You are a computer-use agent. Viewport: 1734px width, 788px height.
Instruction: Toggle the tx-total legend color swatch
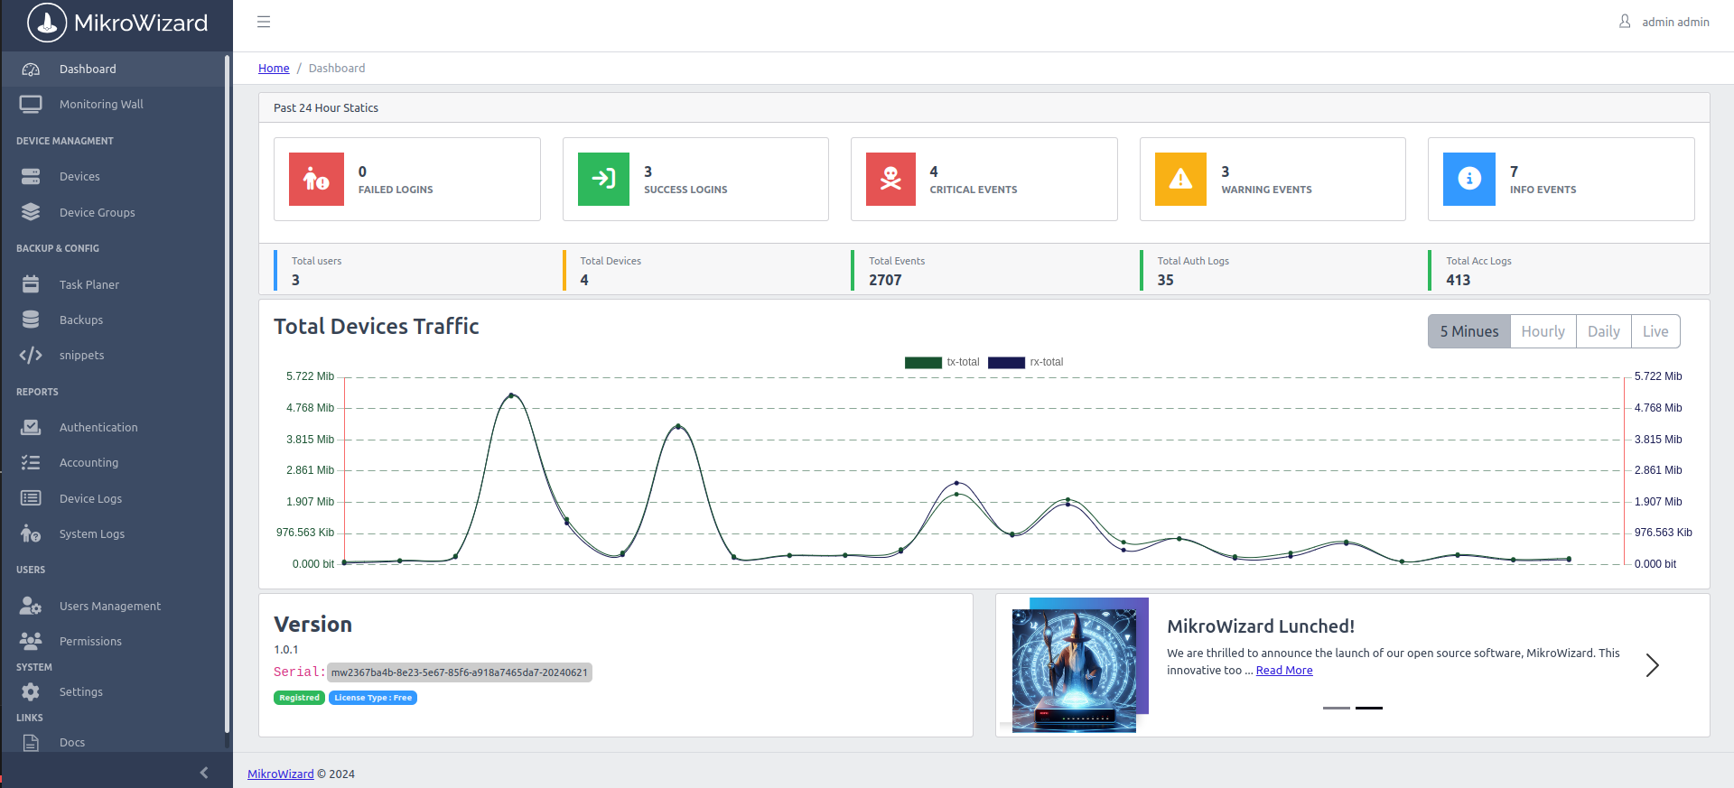click(923, 363)
